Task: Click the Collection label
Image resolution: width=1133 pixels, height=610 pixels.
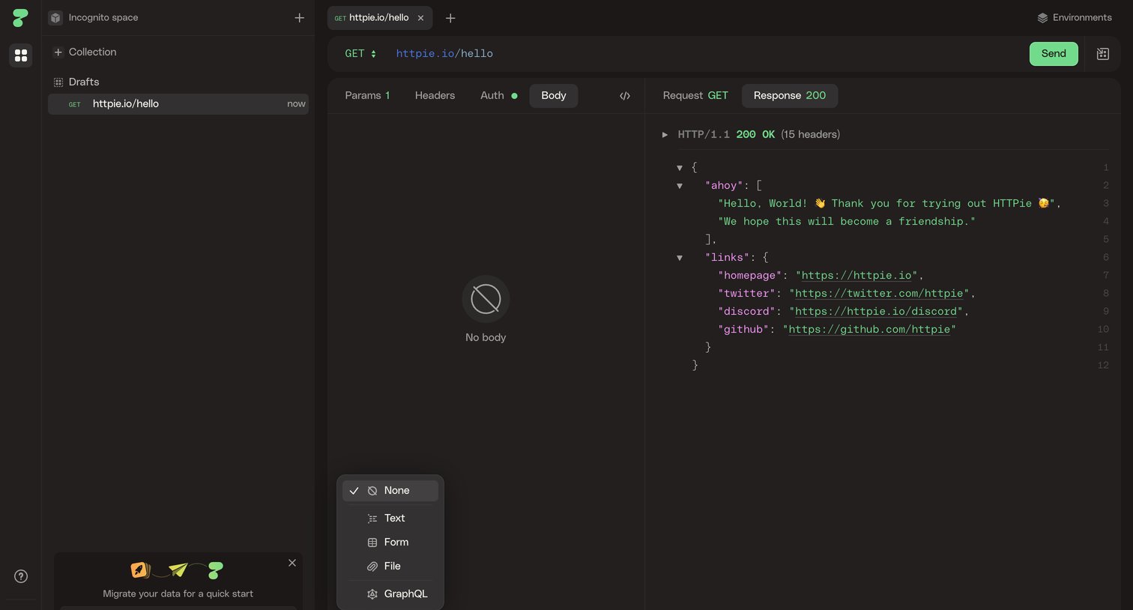Action: 93,52
